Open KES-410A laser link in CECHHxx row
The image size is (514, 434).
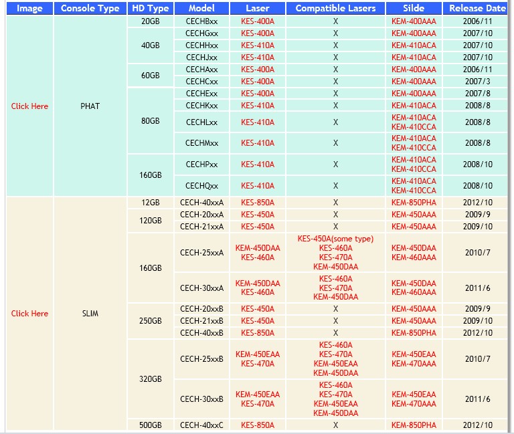[258, 45]
